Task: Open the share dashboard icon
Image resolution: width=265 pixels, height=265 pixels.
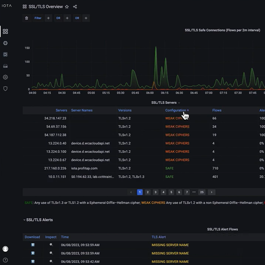Action: tap(75, 6)
